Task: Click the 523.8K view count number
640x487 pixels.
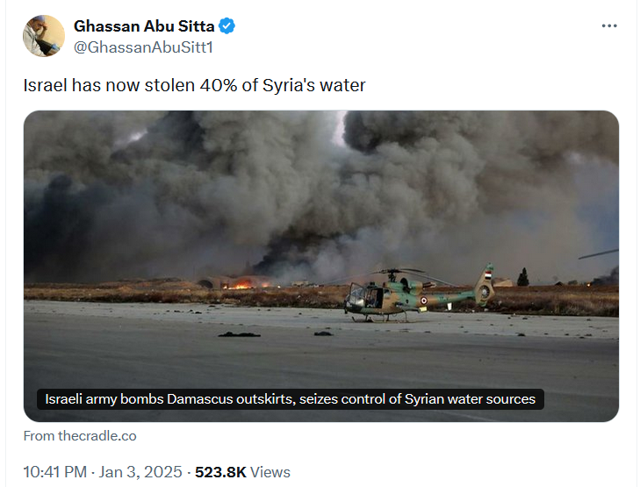Action: coord(219,472)
